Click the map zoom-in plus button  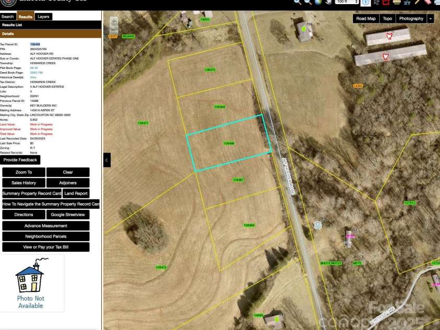114,21
